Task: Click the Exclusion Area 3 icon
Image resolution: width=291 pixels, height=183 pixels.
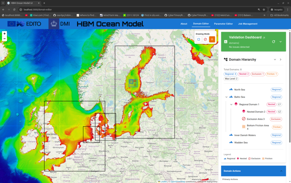Action: coord(244,119)
